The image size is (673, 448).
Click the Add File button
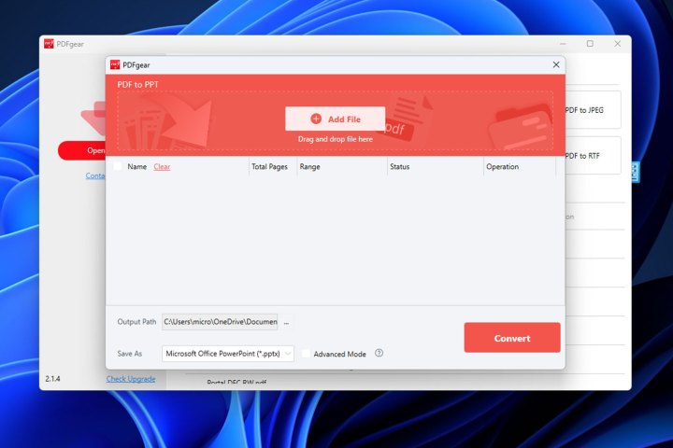pyautogui.click(x=335, y=119)
